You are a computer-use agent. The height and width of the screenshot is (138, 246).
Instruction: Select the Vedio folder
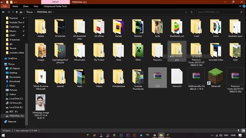(80, 78)
